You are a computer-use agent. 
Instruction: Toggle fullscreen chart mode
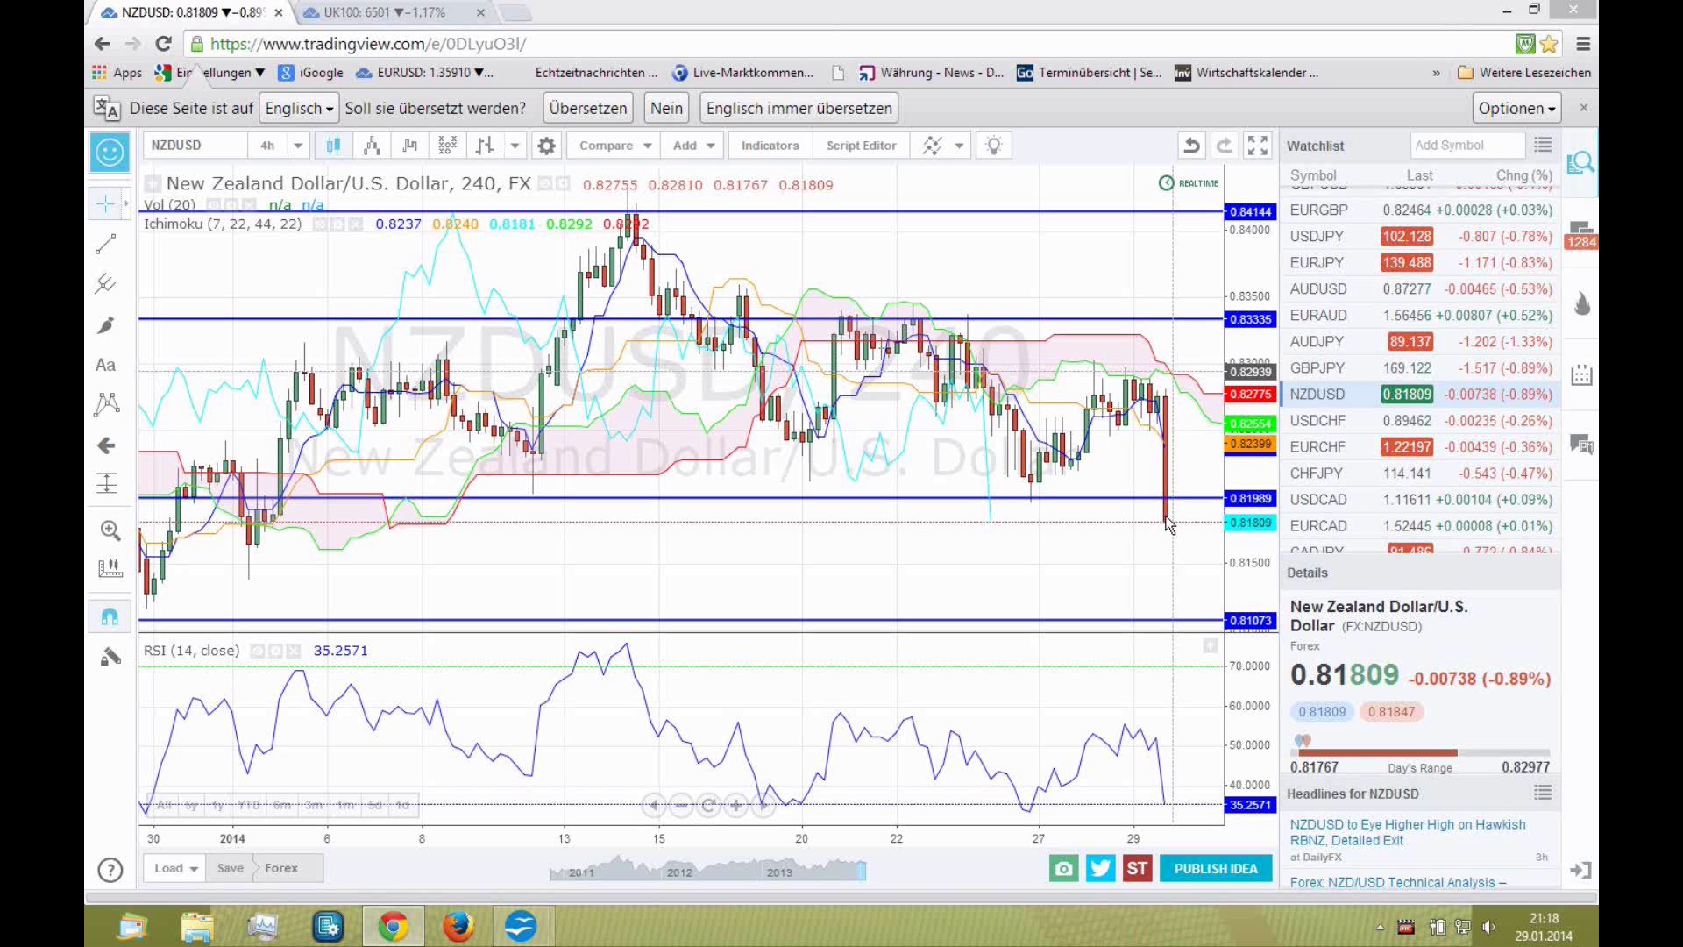coord(1257,146)
